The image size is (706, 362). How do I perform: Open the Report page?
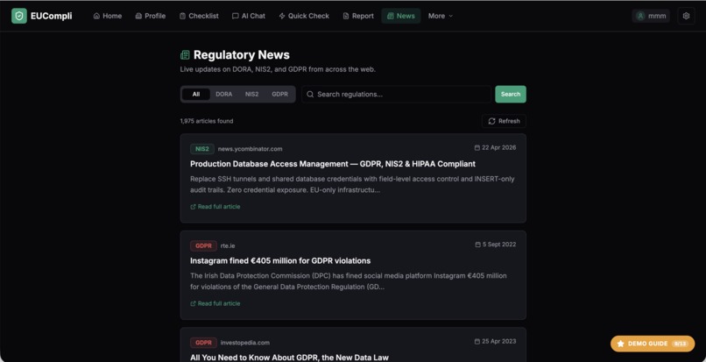click(358, 16)
